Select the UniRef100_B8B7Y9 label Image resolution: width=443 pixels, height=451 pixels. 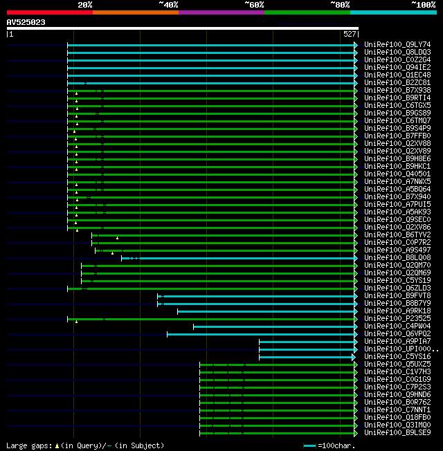pos(397,304)
